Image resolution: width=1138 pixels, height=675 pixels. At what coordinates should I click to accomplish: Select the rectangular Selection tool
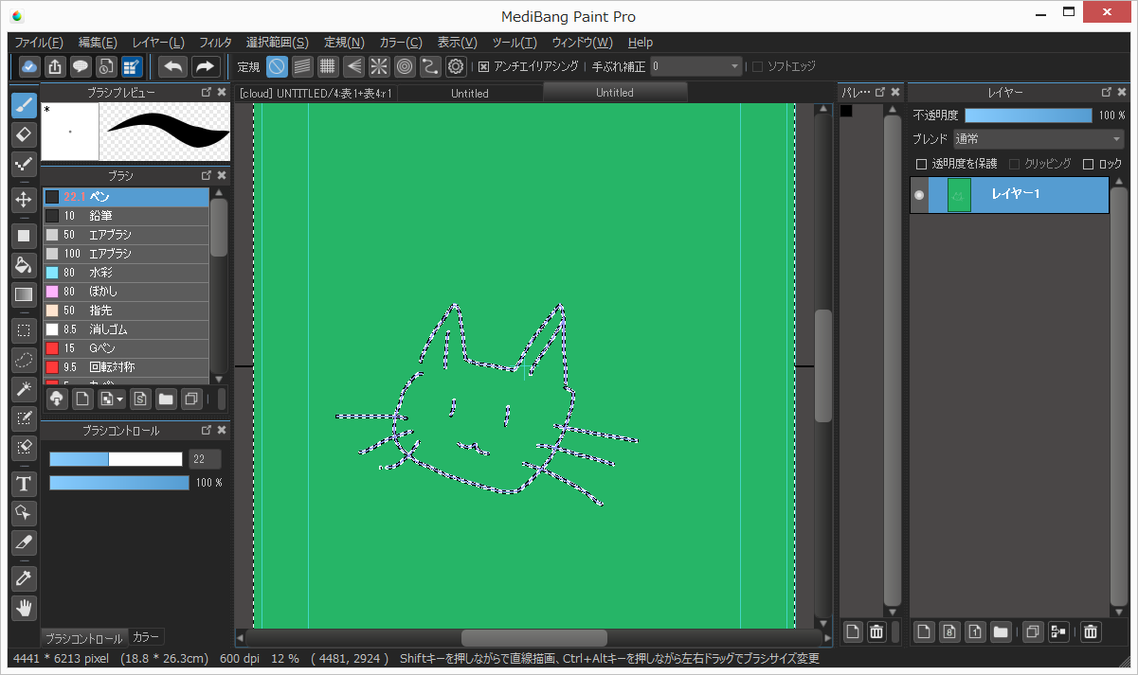click(x=25, y=330)
